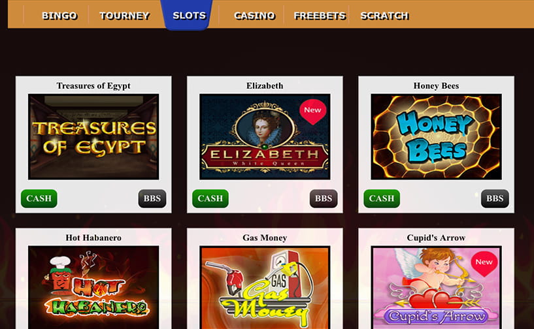Viewport: 534px width, 329px height.
Task: Play Treasures of Egypt with CASH
Action: tap(39, 198)
